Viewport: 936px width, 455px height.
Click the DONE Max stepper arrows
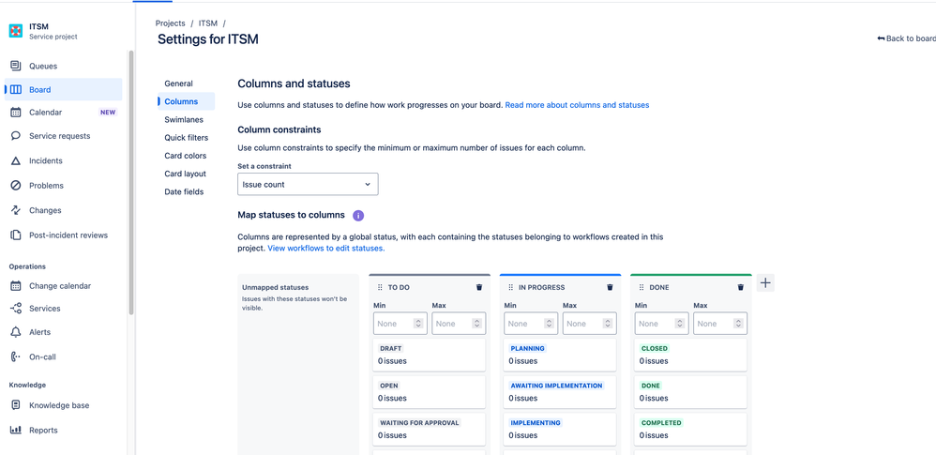pyautogui.click(x=738, y=324)
